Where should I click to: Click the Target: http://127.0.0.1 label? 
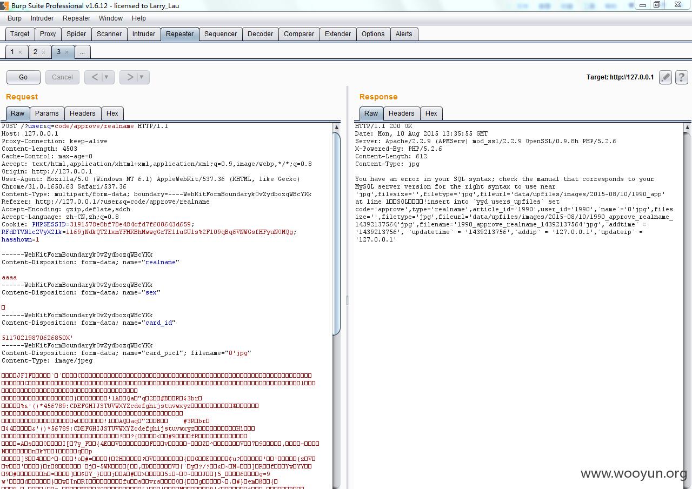[x=620, y=77]
